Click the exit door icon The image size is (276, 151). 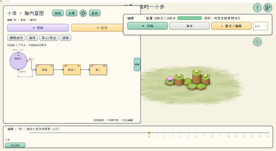click(268, 8)
